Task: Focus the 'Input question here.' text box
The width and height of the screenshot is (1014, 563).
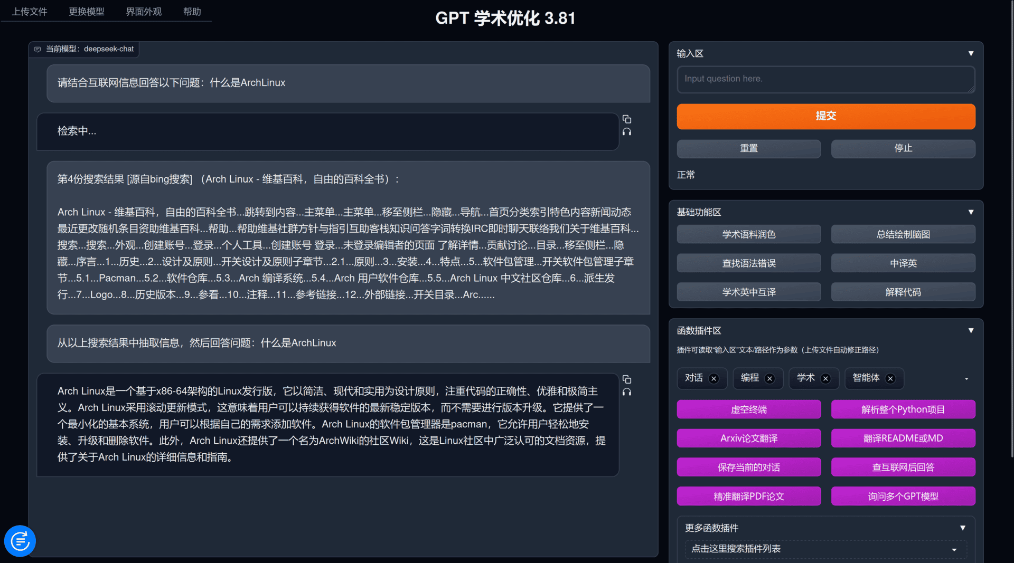Action: [x=826, y=80]
